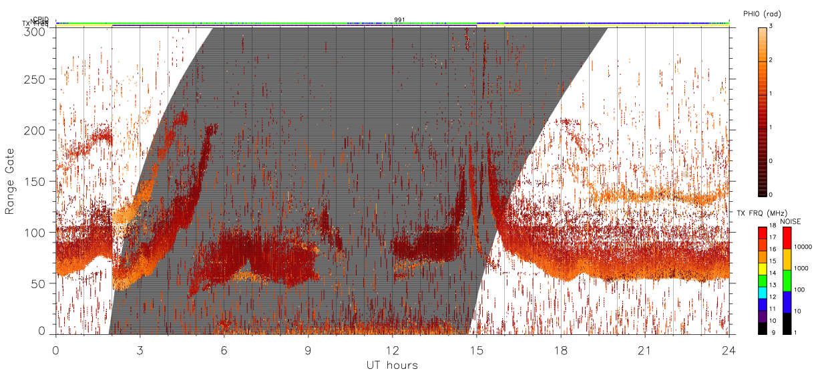The width and height of the screenshot is (820, 379).
Task: Click the x-axis tick label "9" under the plot
Action: tap(309, 350)
